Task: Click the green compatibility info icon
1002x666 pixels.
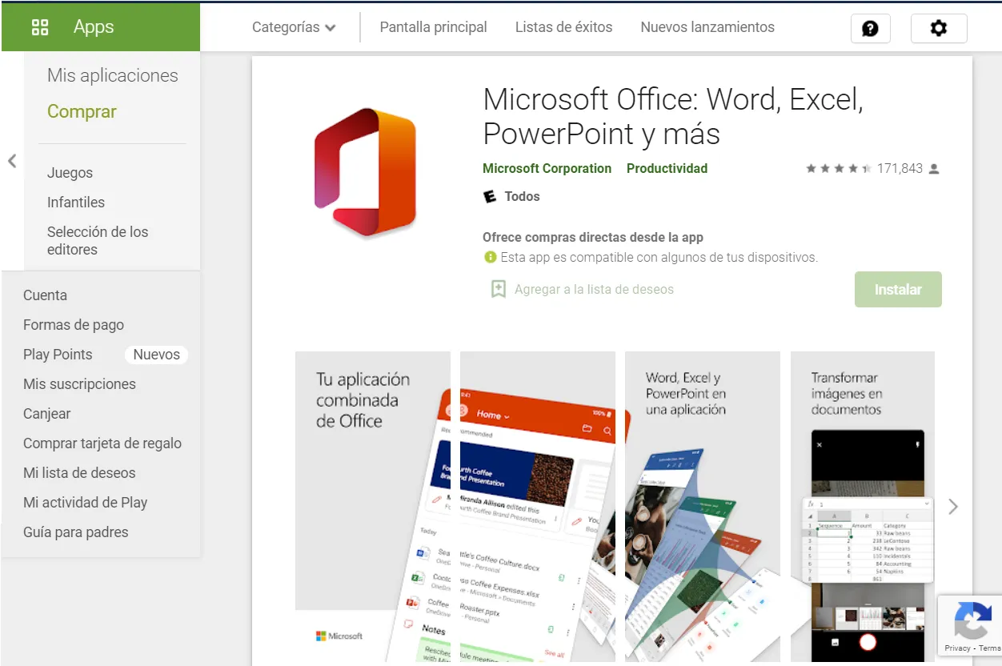Action: click(x=490, y=258)
